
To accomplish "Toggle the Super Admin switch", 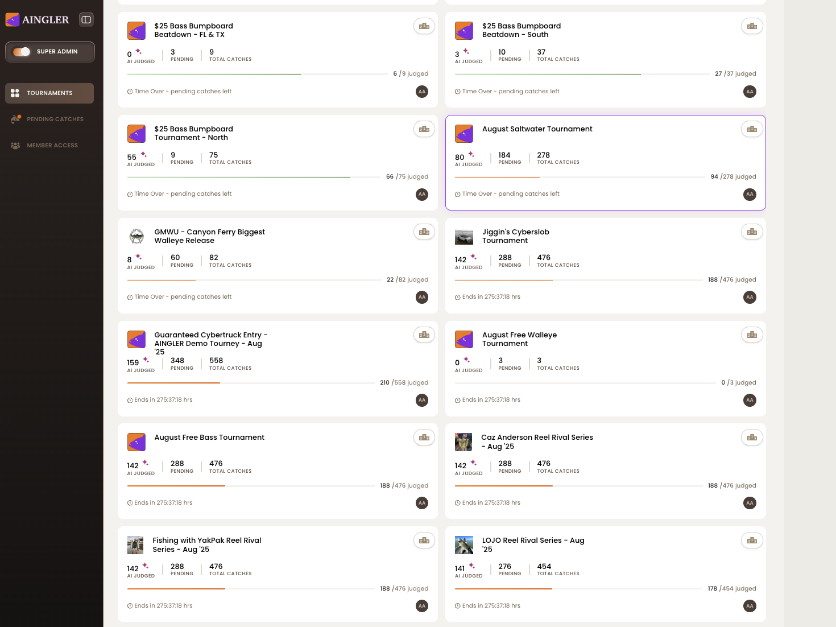I will pyautogui.click(x=22, y=52).
